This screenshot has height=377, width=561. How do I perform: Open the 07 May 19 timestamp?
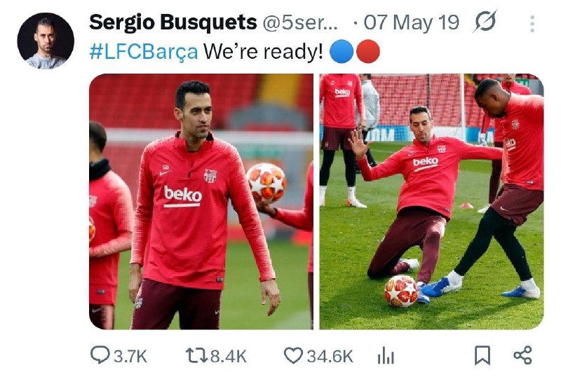coord(411,22)
